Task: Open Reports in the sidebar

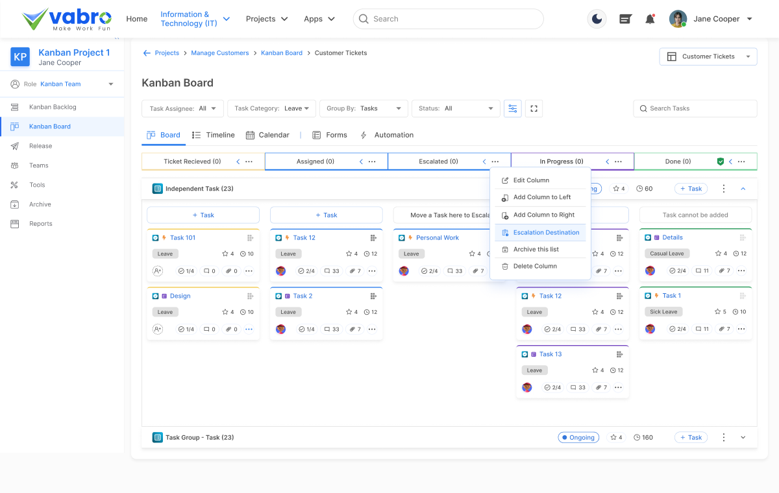Action: coord(40,224)
